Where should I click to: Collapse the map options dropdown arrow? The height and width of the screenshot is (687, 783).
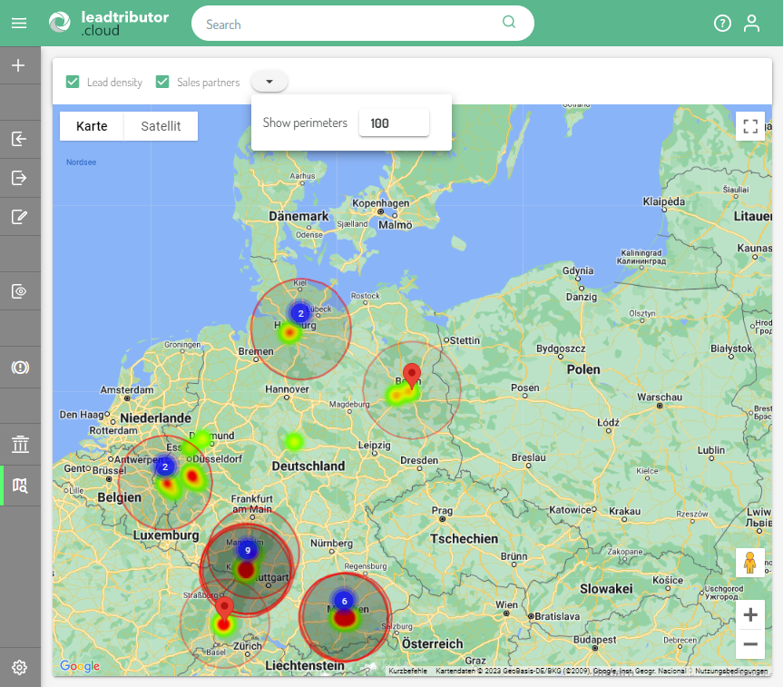click(x=269, y=82)
